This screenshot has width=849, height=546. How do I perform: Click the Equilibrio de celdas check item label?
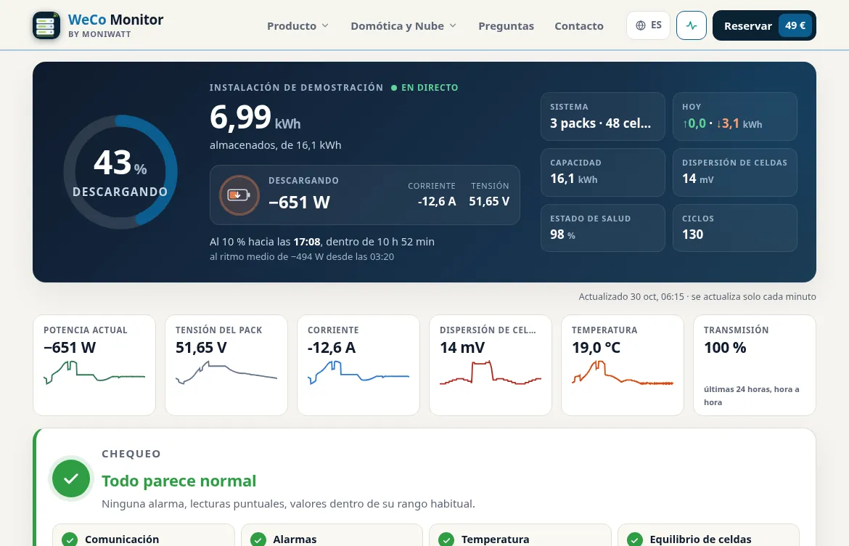pos(701,539)
